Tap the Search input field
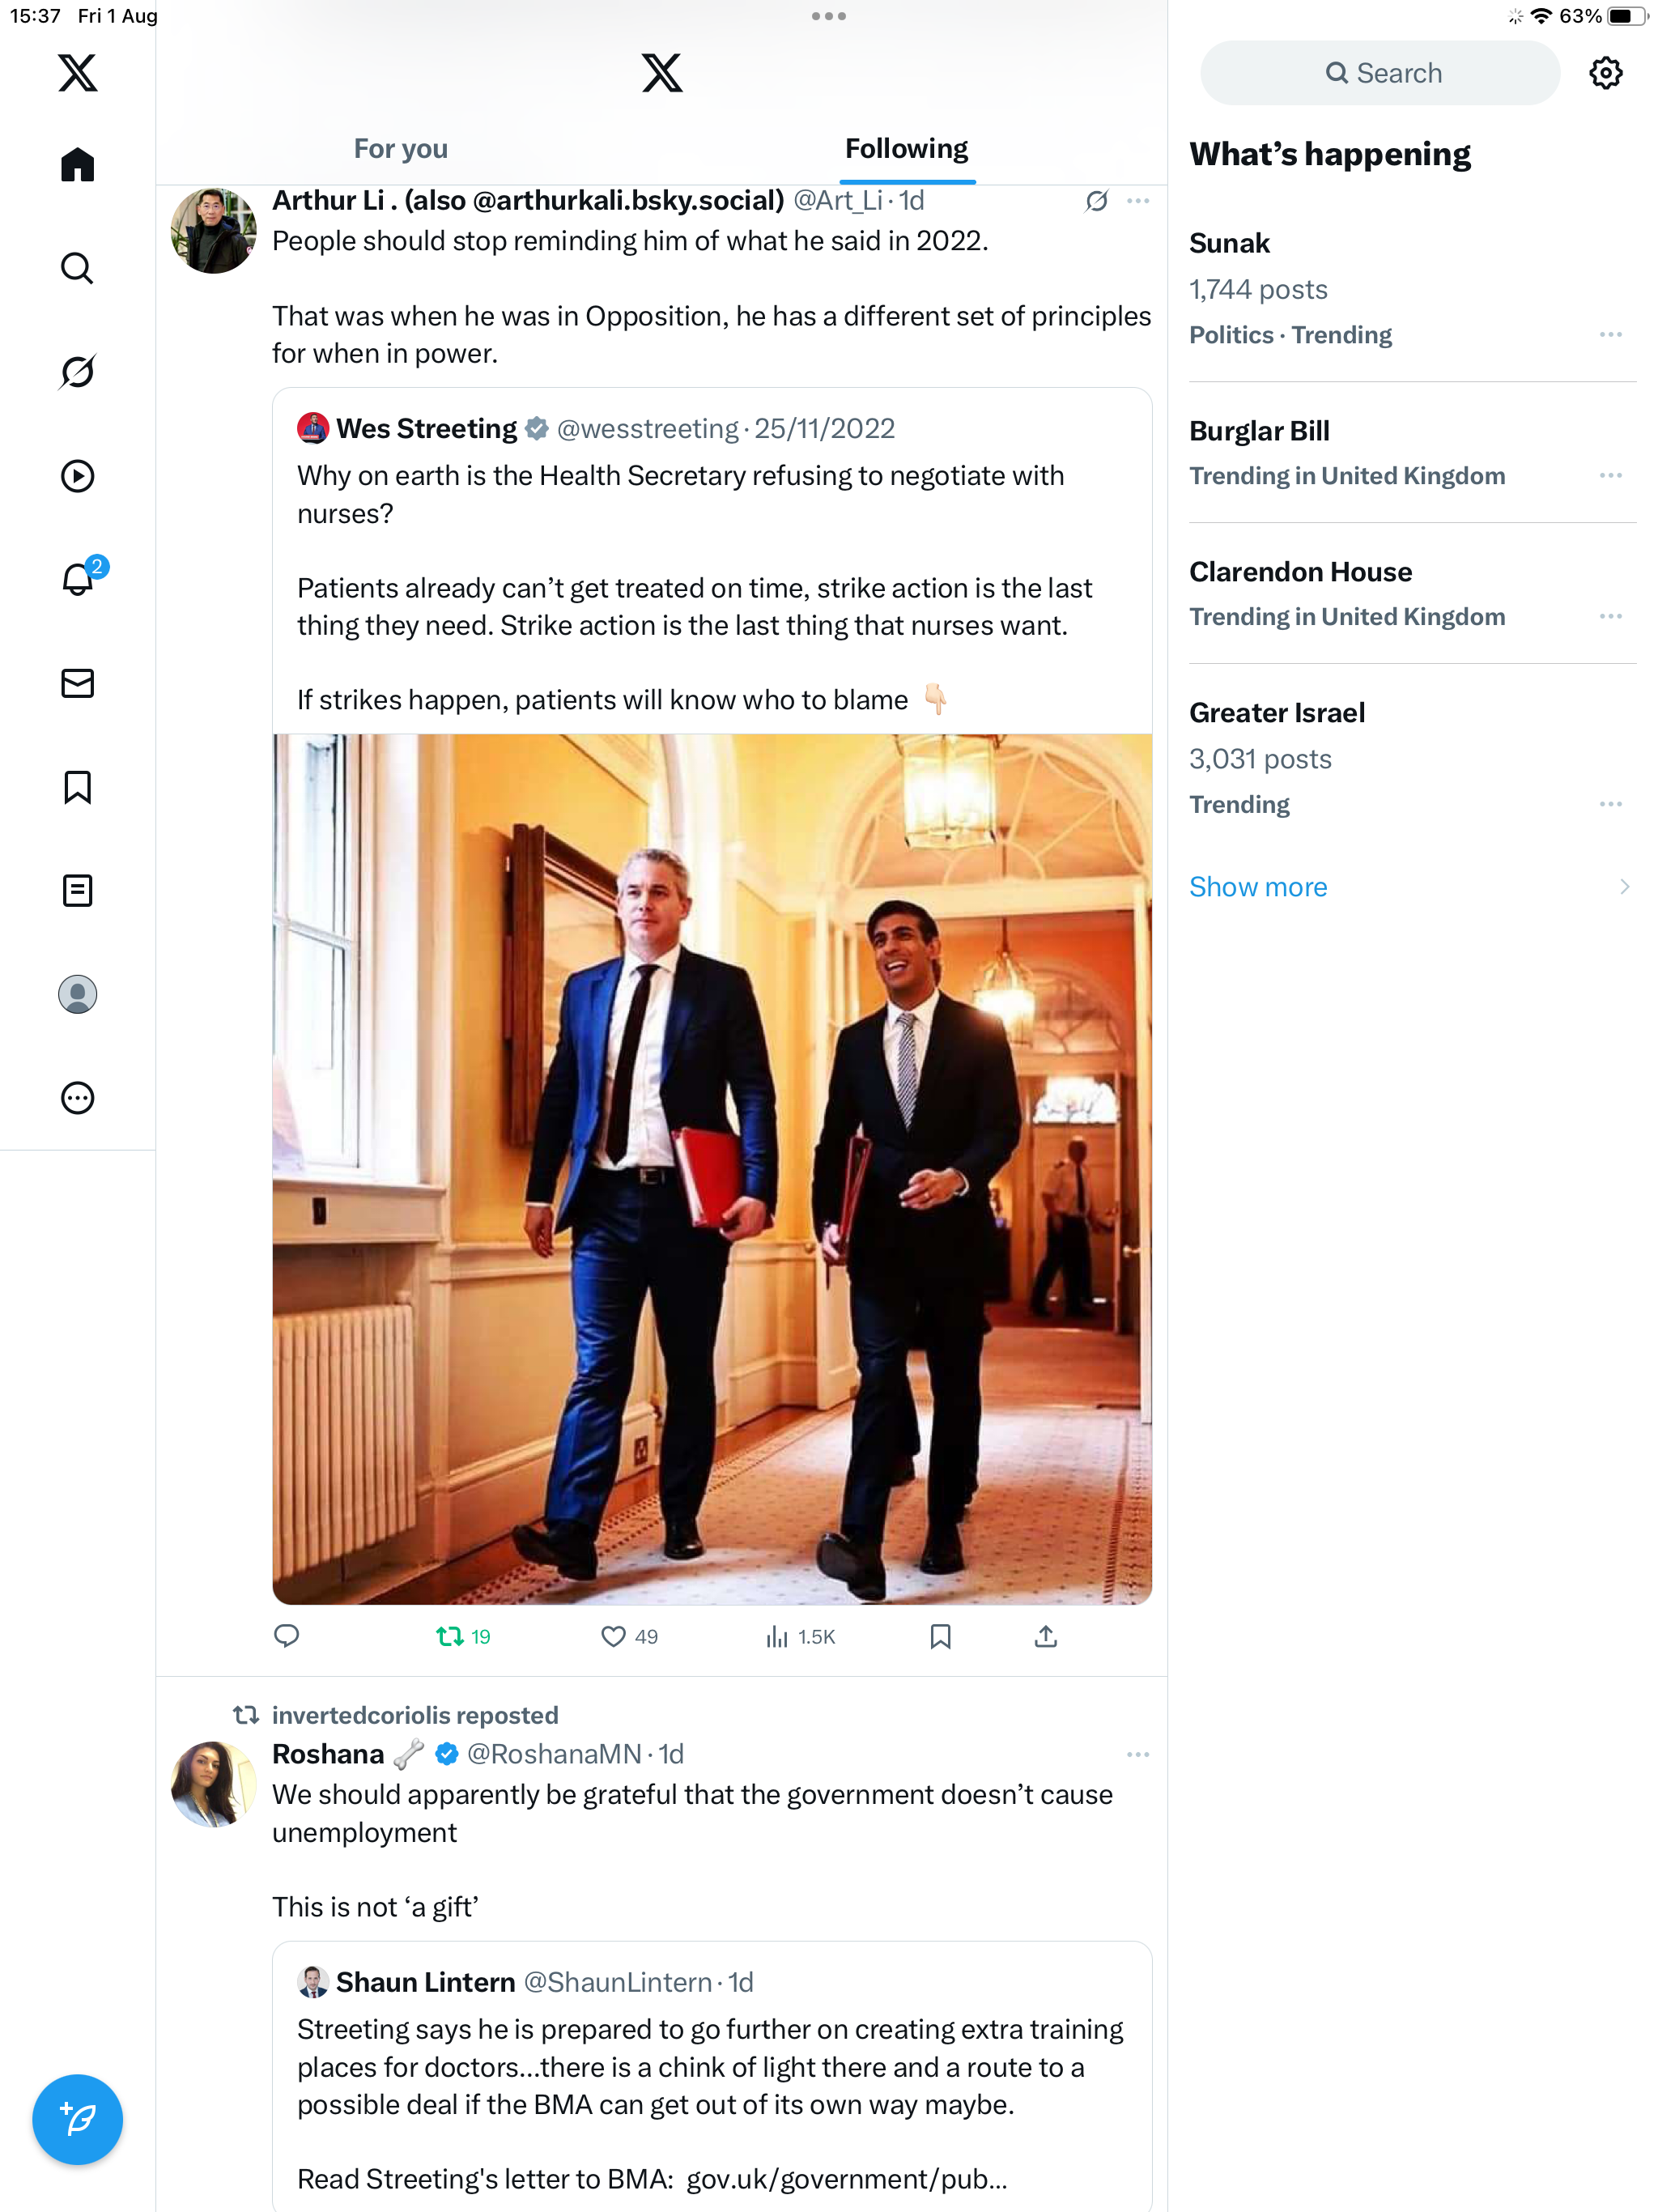This screenshot has width=1658, height=2212. [1380, 73]
